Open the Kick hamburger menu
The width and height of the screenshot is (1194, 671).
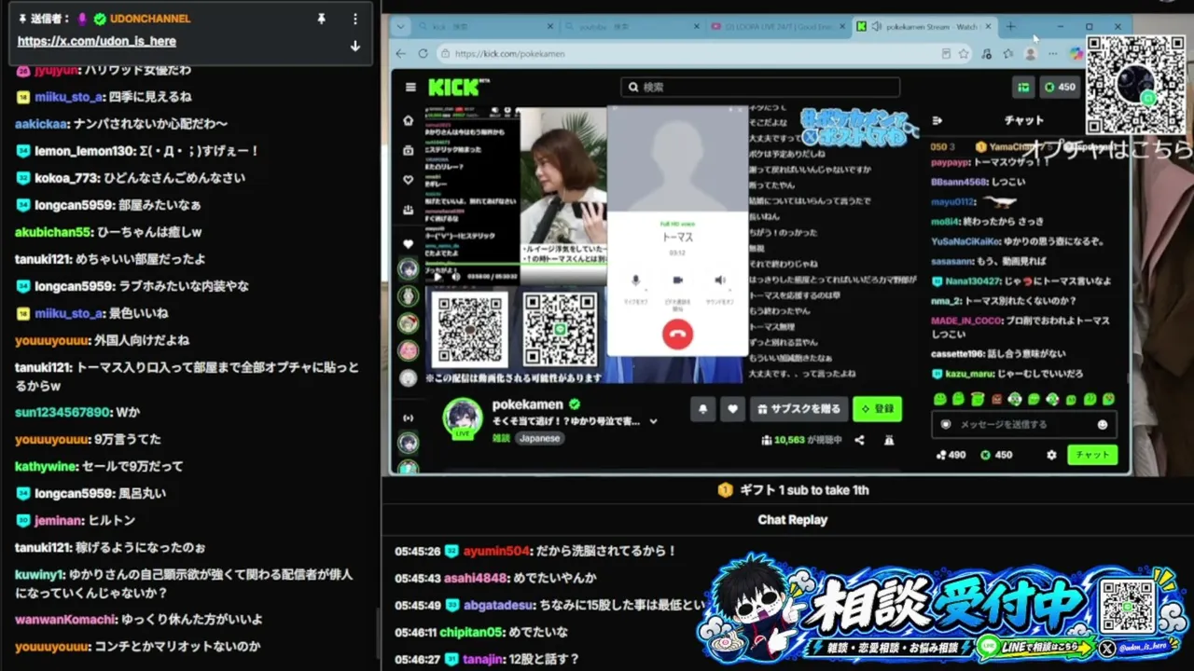(410, 87)
